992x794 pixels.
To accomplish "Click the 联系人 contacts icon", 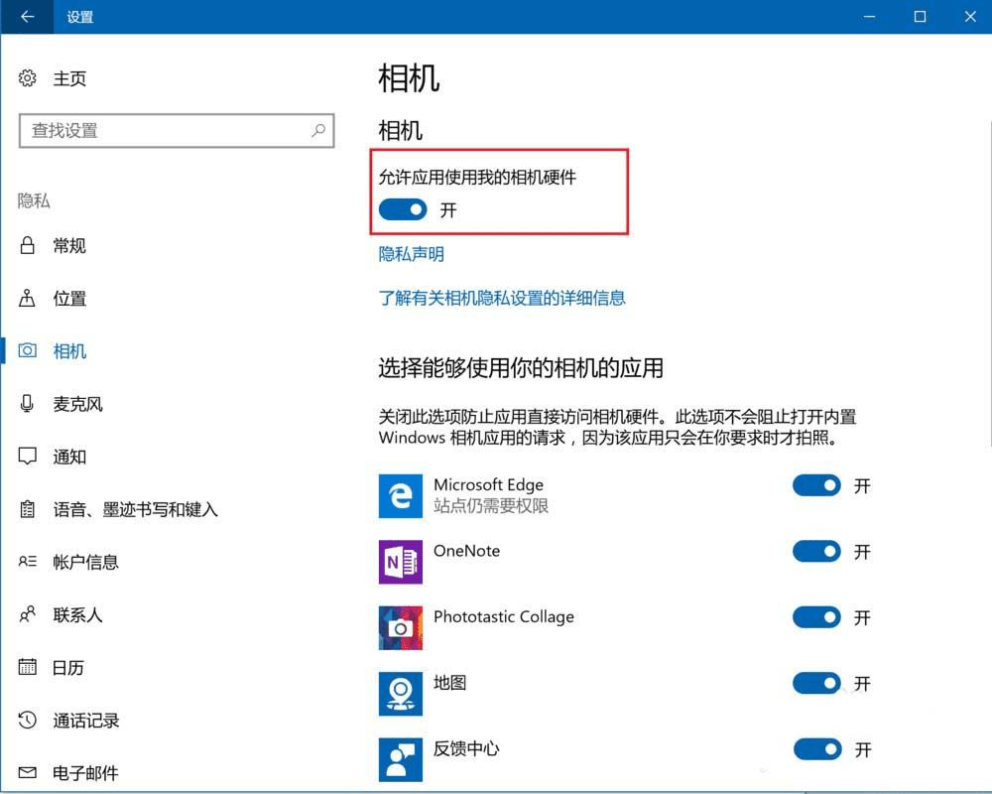I will 27,614.
